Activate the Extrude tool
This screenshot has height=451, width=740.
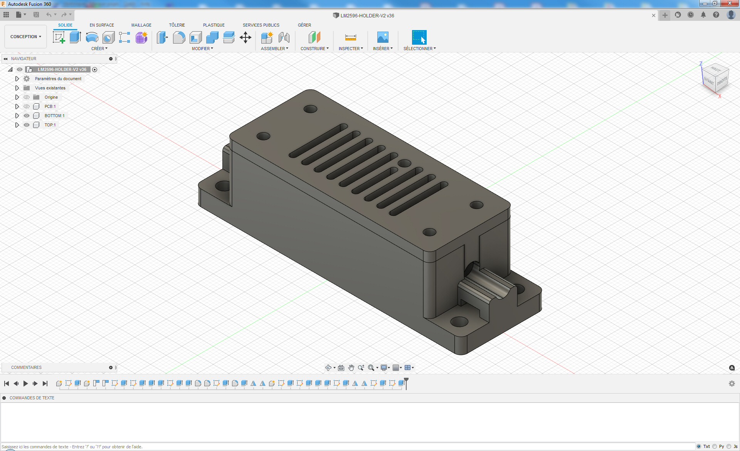pyautogui.click(x=75, y=37)
